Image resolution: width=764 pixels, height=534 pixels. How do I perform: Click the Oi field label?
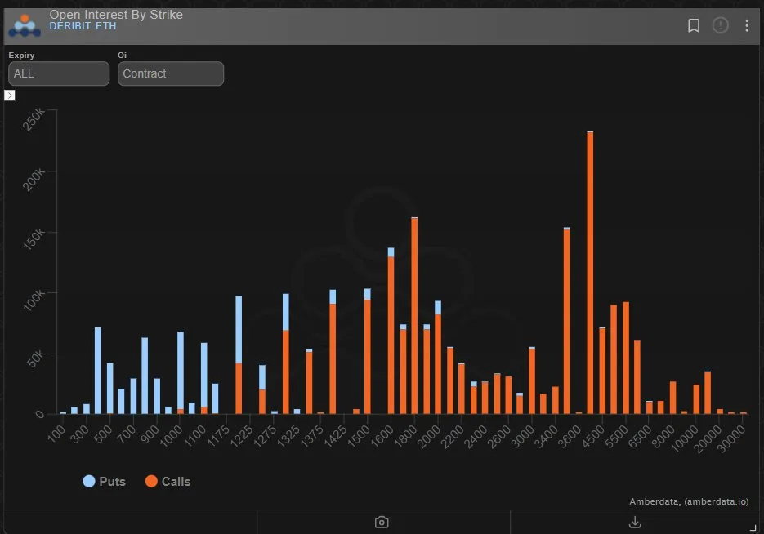tap(122, 56)
